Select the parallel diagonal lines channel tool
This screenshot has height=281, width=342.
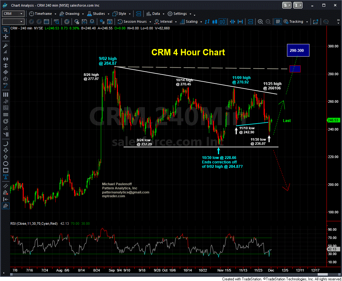pyautogui.click(x=6, y=73)
